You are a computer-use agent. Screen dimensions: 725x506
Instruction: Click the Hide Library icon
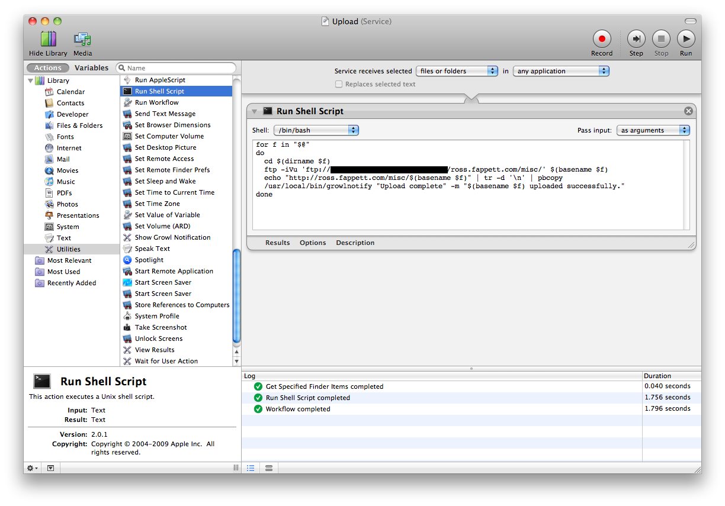(48, 40)
